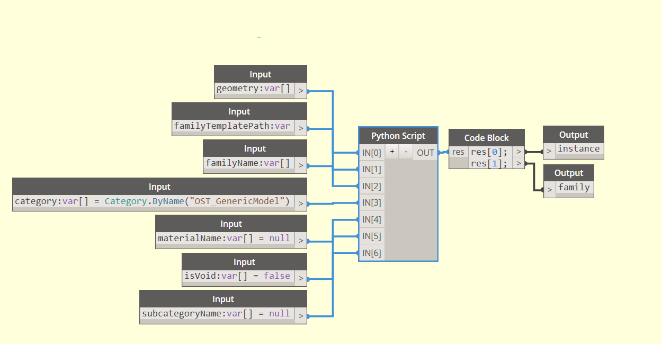Click output port arrow of familyName node
Screen dimensions: 662x344
[x=301, y=165]
